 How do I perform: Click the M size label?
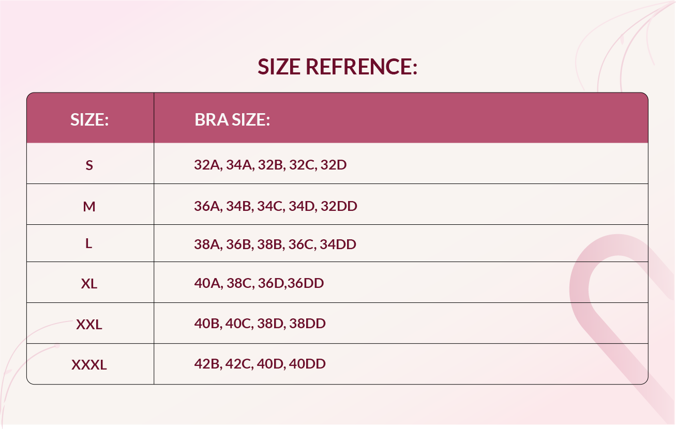(x=89, y=207)
